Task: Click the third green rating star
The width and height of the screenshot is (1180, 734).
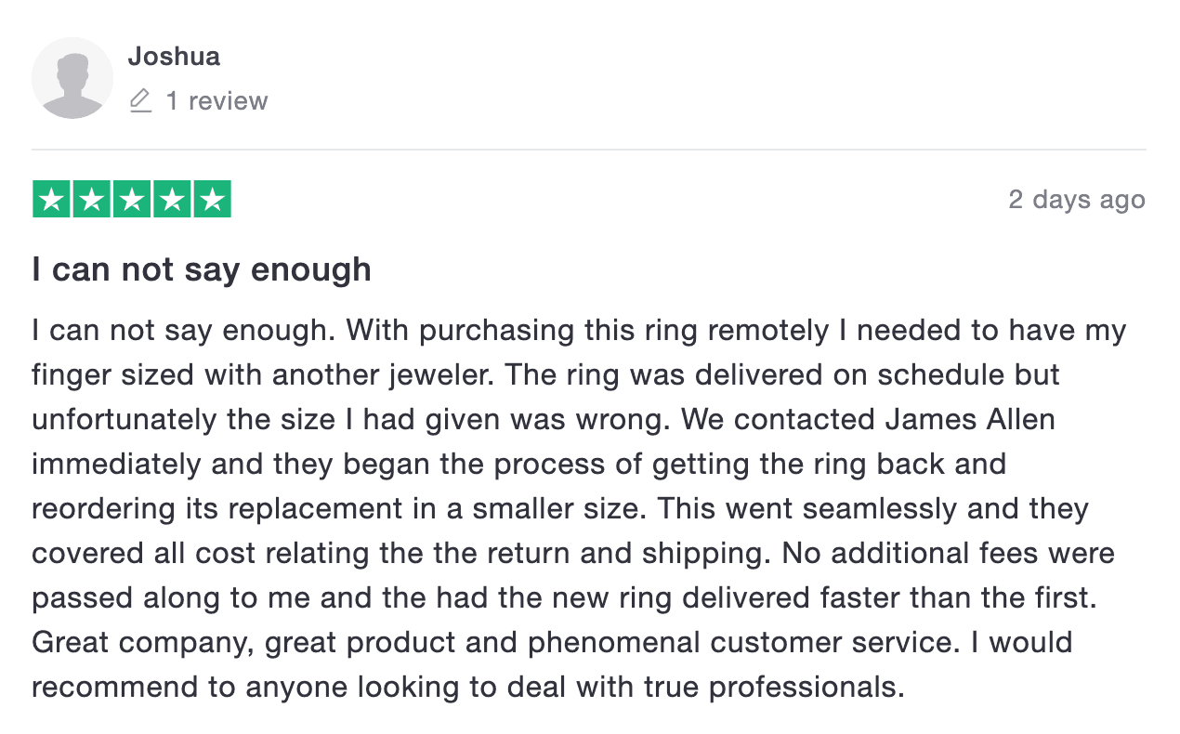Action: coord(132,200)
